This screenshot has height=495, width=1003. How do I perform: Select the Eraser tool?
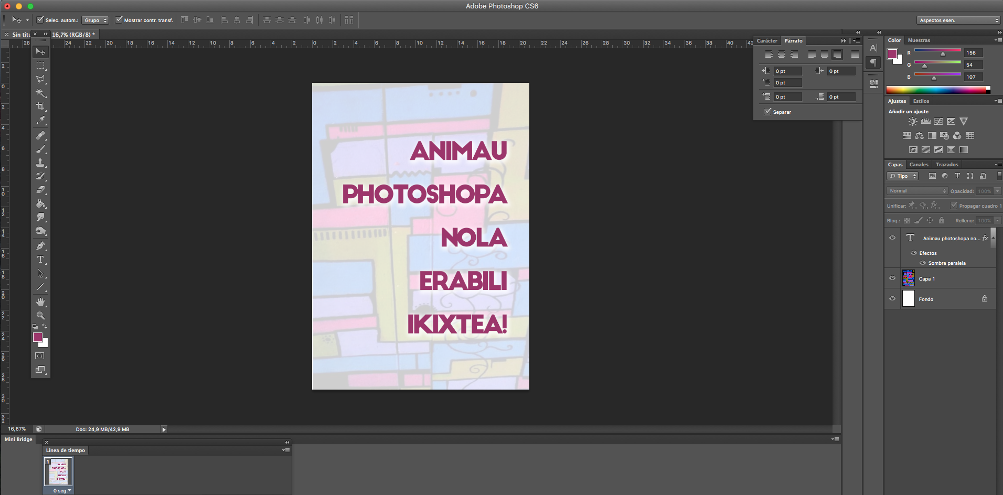(x=40, y=190)
